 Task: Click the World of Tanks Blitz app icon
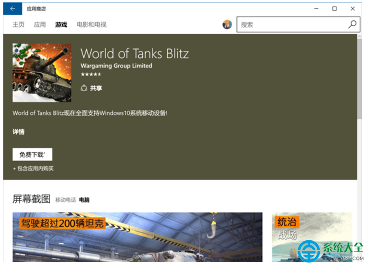pyautogui.click(x=42, y=73)
